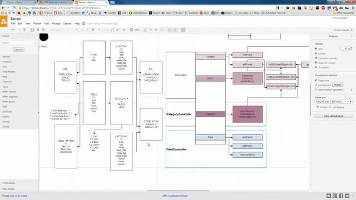Select the Landscape orientation
356x200 pixels.
(330, 107)
